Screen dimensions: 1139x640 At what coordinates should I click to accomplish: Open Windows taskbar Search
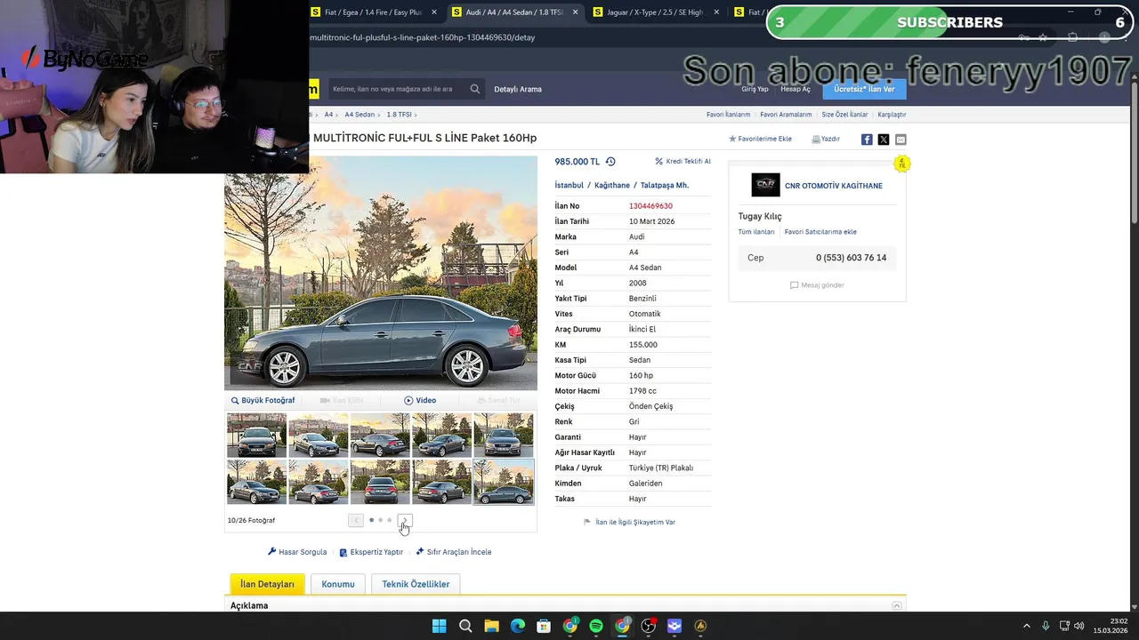pyautogui.click(x=465, y=626)
